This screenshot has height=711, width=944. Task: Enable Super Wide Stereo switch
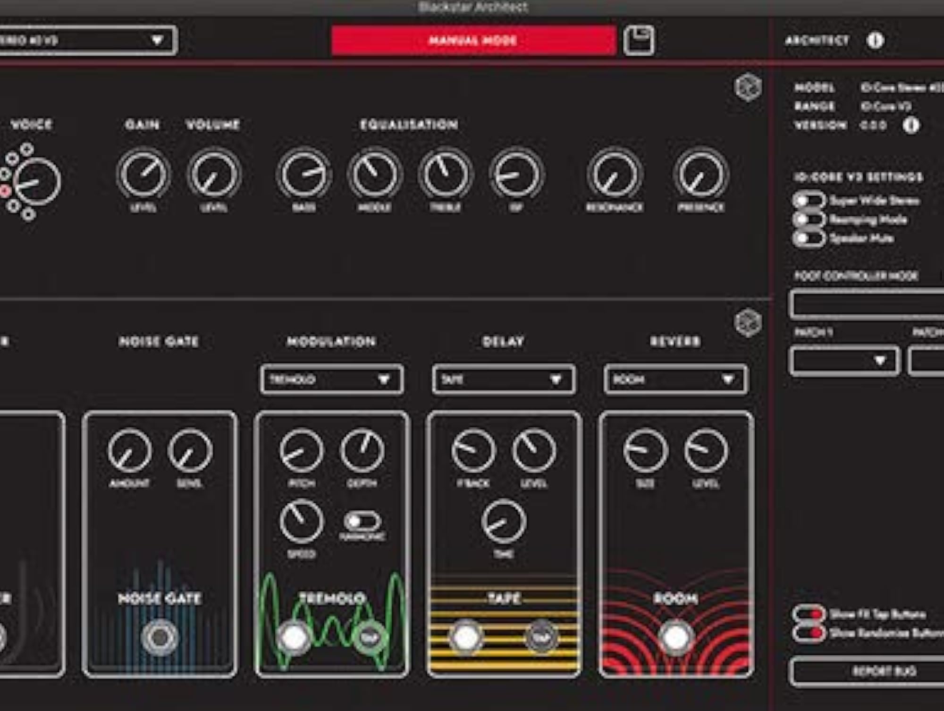[809, 201]
